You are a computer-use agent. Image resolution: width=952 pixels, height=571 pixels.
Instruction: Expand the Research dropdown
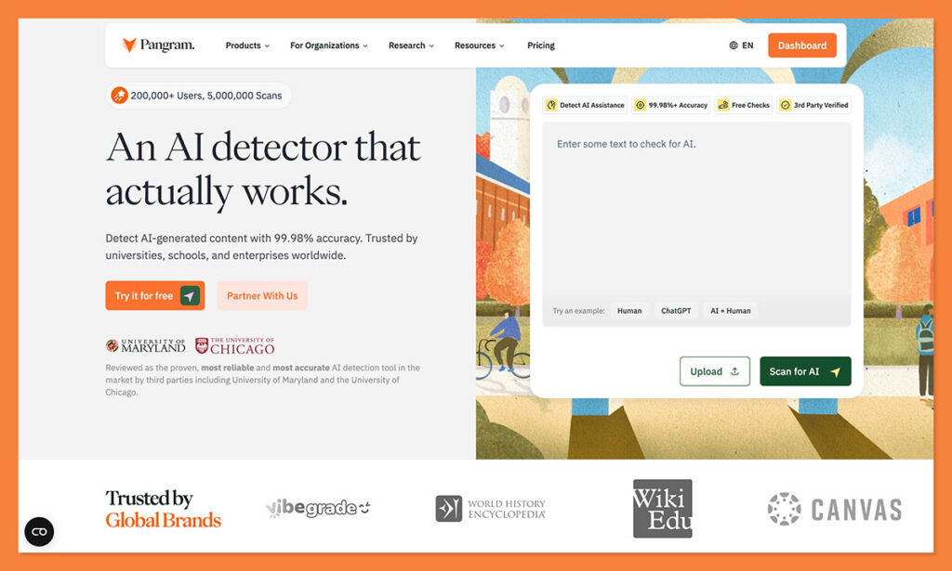(408, 45)
